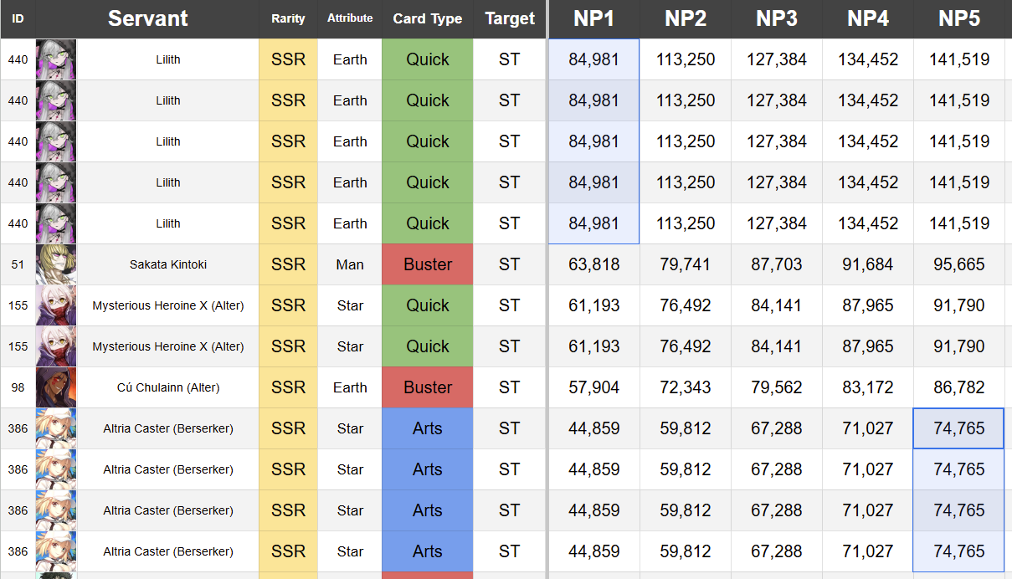Click ID cell 51

coord(18,264)
